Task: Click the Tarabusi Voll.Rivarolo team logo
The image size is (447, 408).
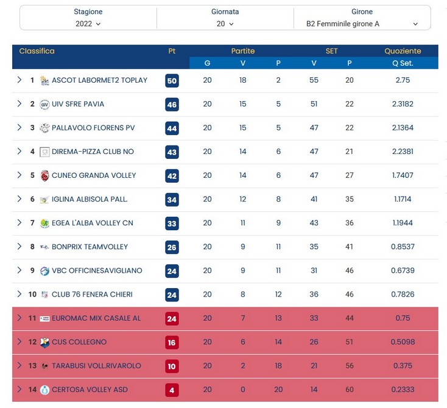Action: point(44,366)
